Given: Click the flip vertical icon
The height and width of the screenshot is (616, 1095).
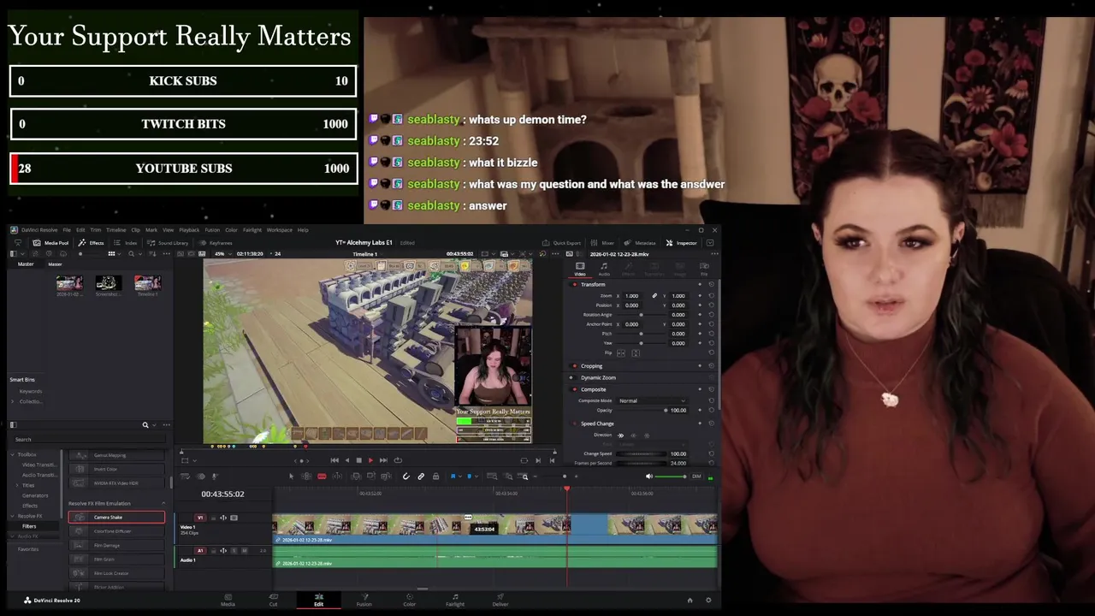Looking at the screenshot, I should pyautogui.click(x=635, y=352).
